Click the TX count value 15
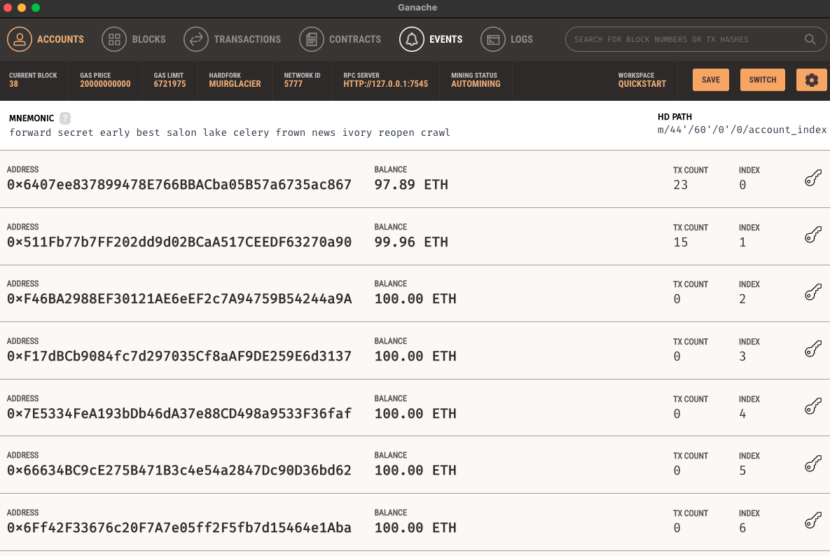830x556 pixels. tap(680, 242)
